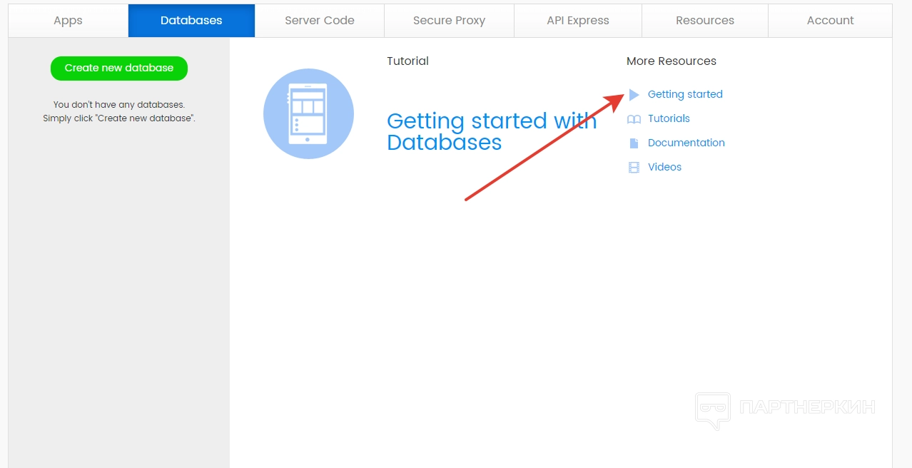Open the Tutorials link
912x468 pixels.
669,118
